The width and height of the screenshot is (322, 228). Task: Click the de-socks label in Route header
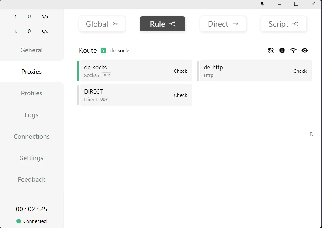120,51
